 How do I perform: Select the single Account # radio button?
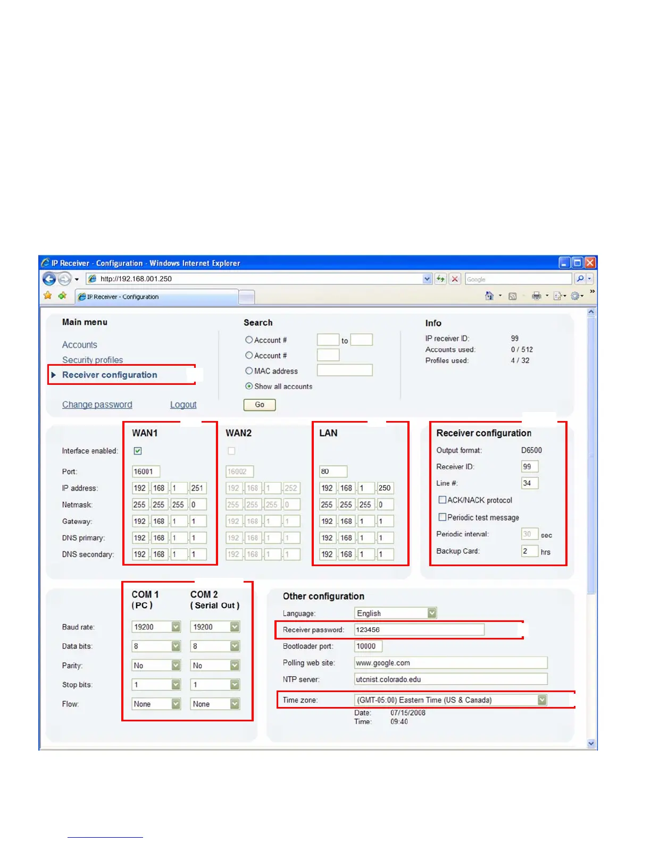click(249, 355)
